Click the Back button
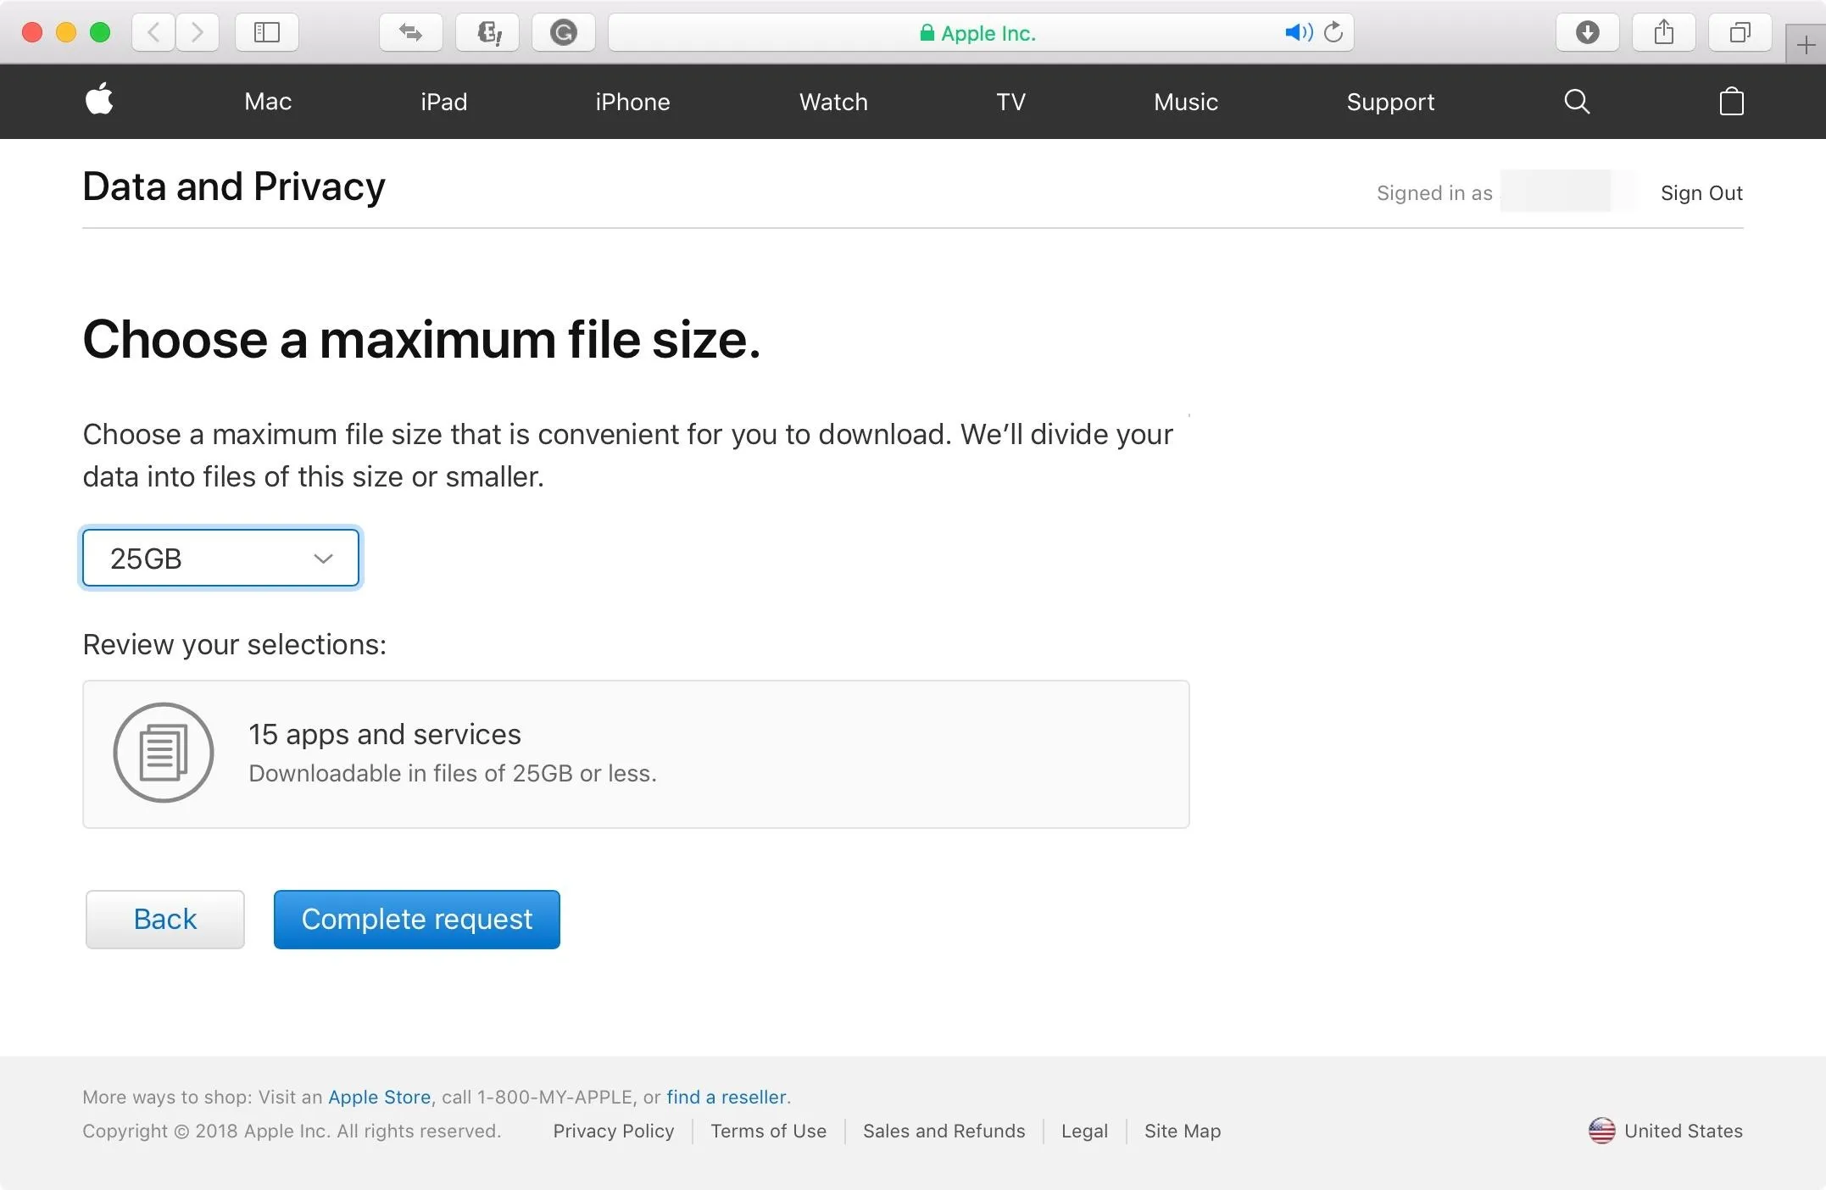Image resolution: width=1826 pixels, height=1190 pixels. (x=164, y=919)
